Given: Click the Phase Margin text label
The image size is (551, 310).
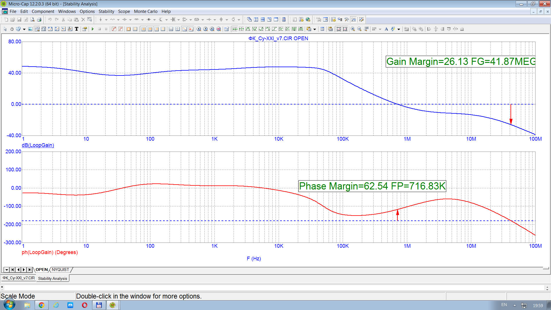Looking at the screenshot, I should pos(372,186).
